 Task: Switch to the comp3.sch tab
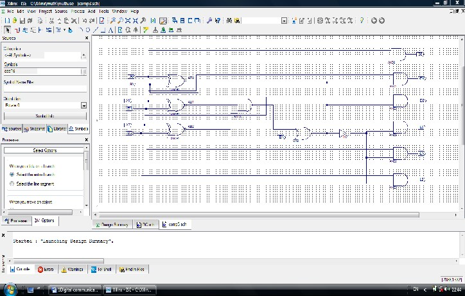point(175,224)
